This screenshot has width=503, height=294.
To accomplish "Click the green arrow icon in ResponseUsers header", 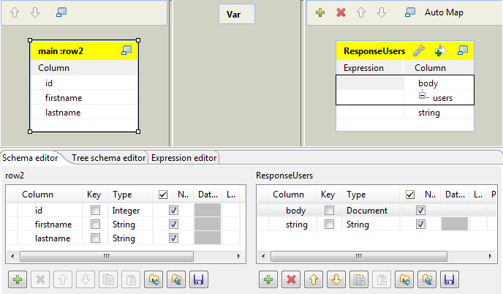I will pos(440,50).
